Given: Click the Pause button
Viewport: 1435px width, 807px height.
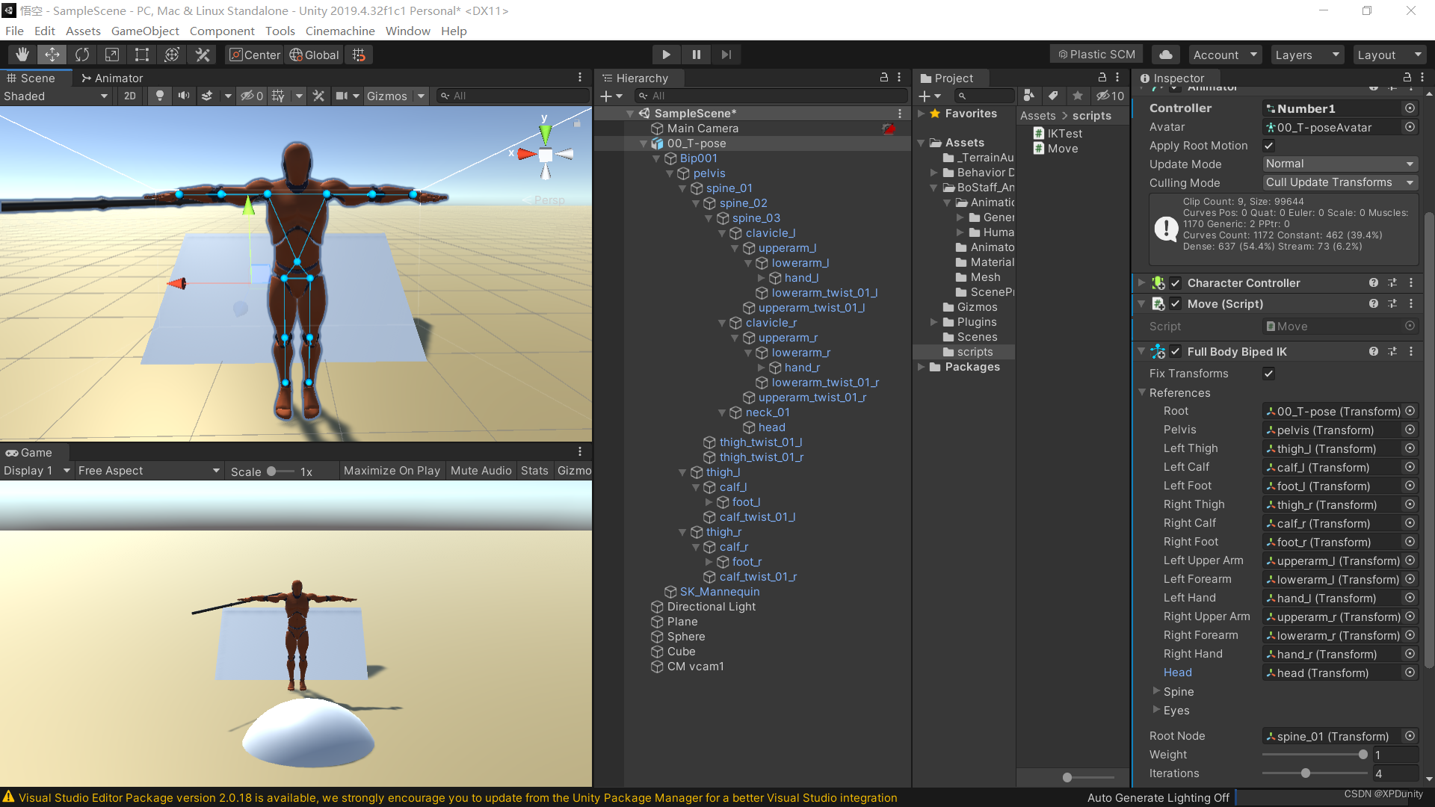Looking at the screenshot, I should tap(696, 55).
